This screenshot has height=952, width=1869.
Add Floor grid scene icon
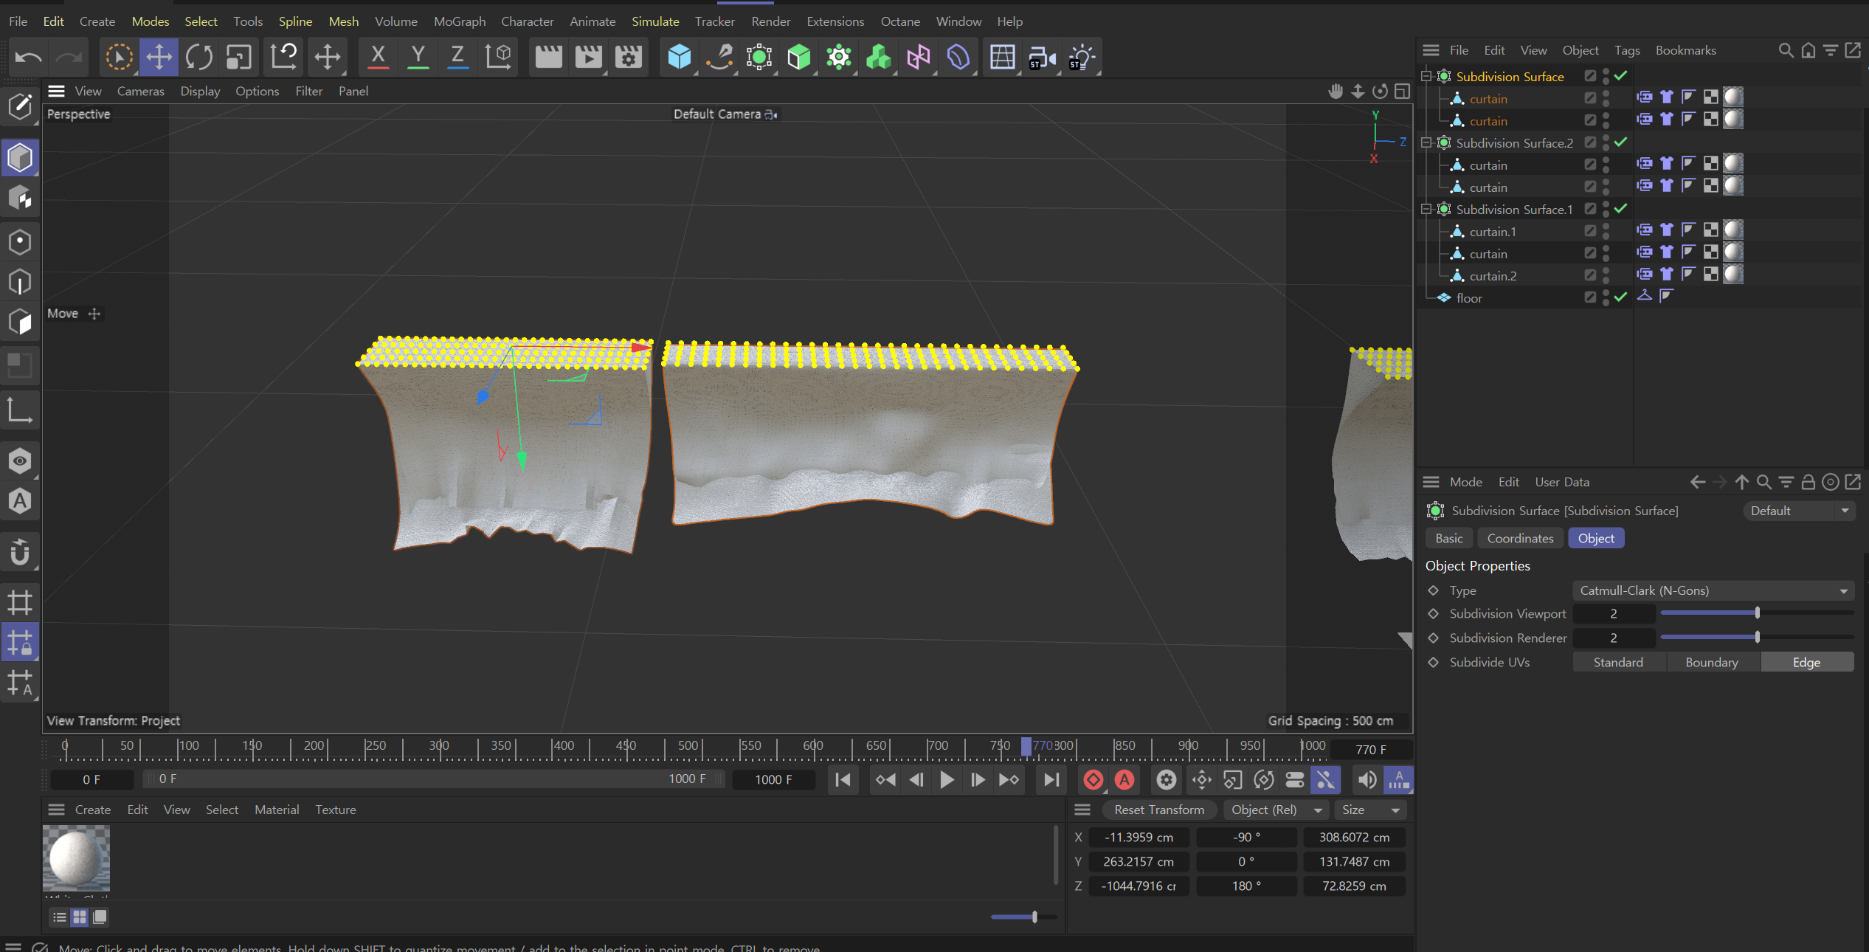[1002, 57]
